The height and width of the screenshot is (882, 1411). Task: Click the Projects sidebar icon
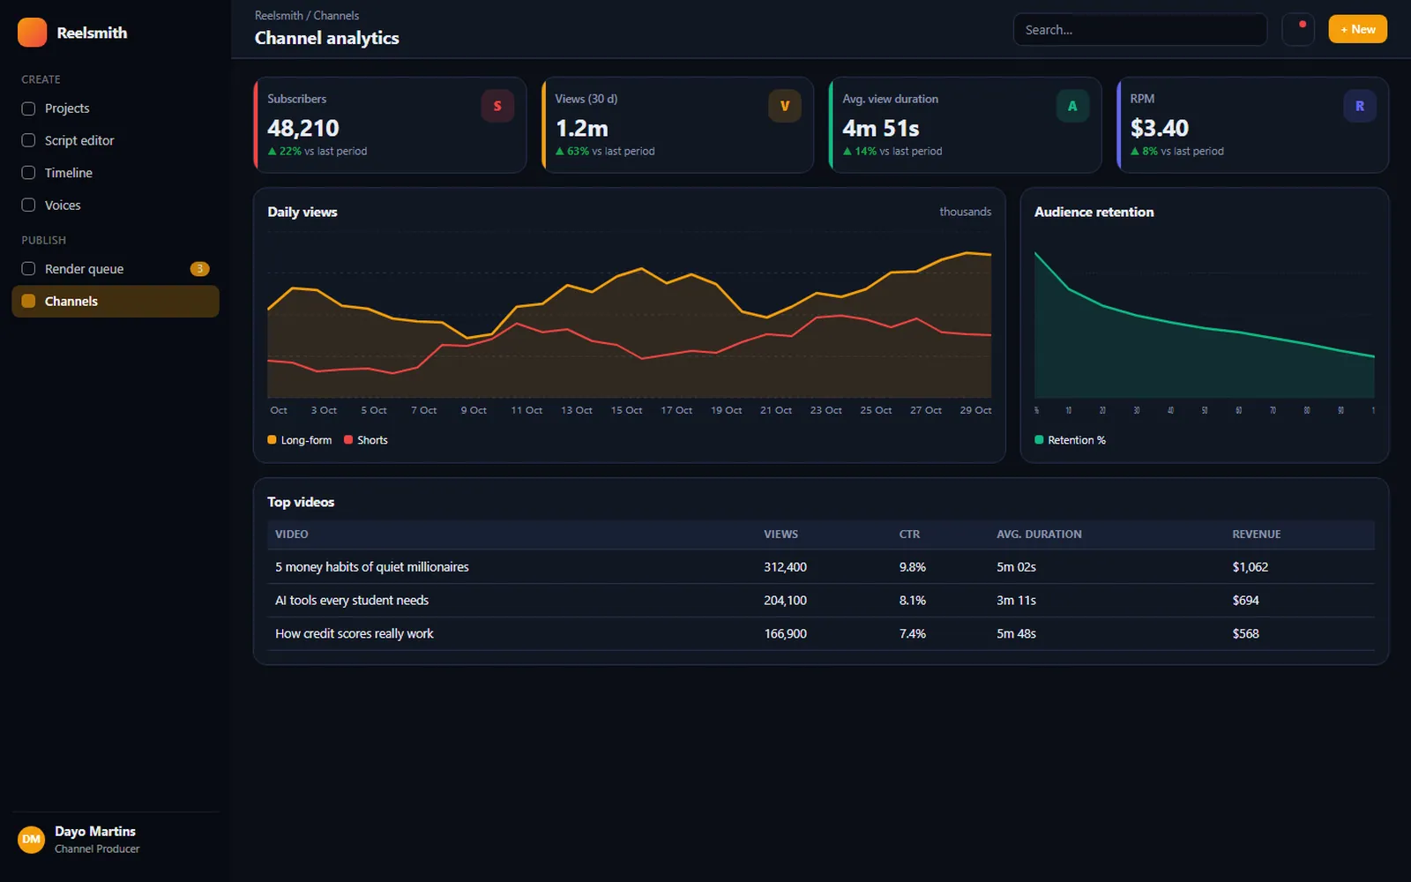(x=28, y=108)
